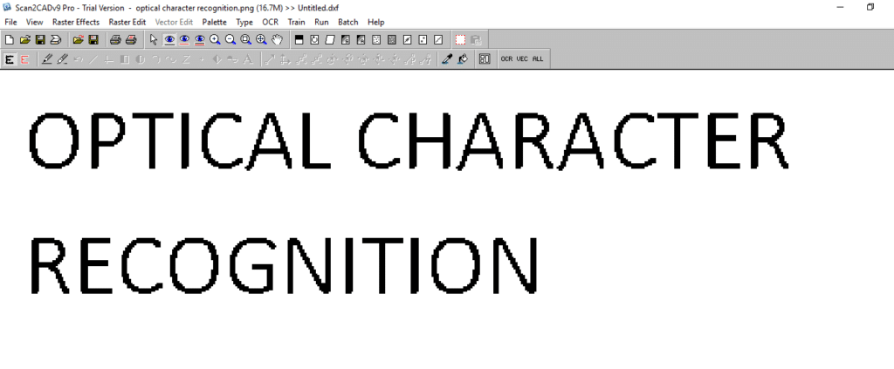Open vector file with red-arrow folder icon
Screen dimensions: 894x369
click(x=78, y=40)
